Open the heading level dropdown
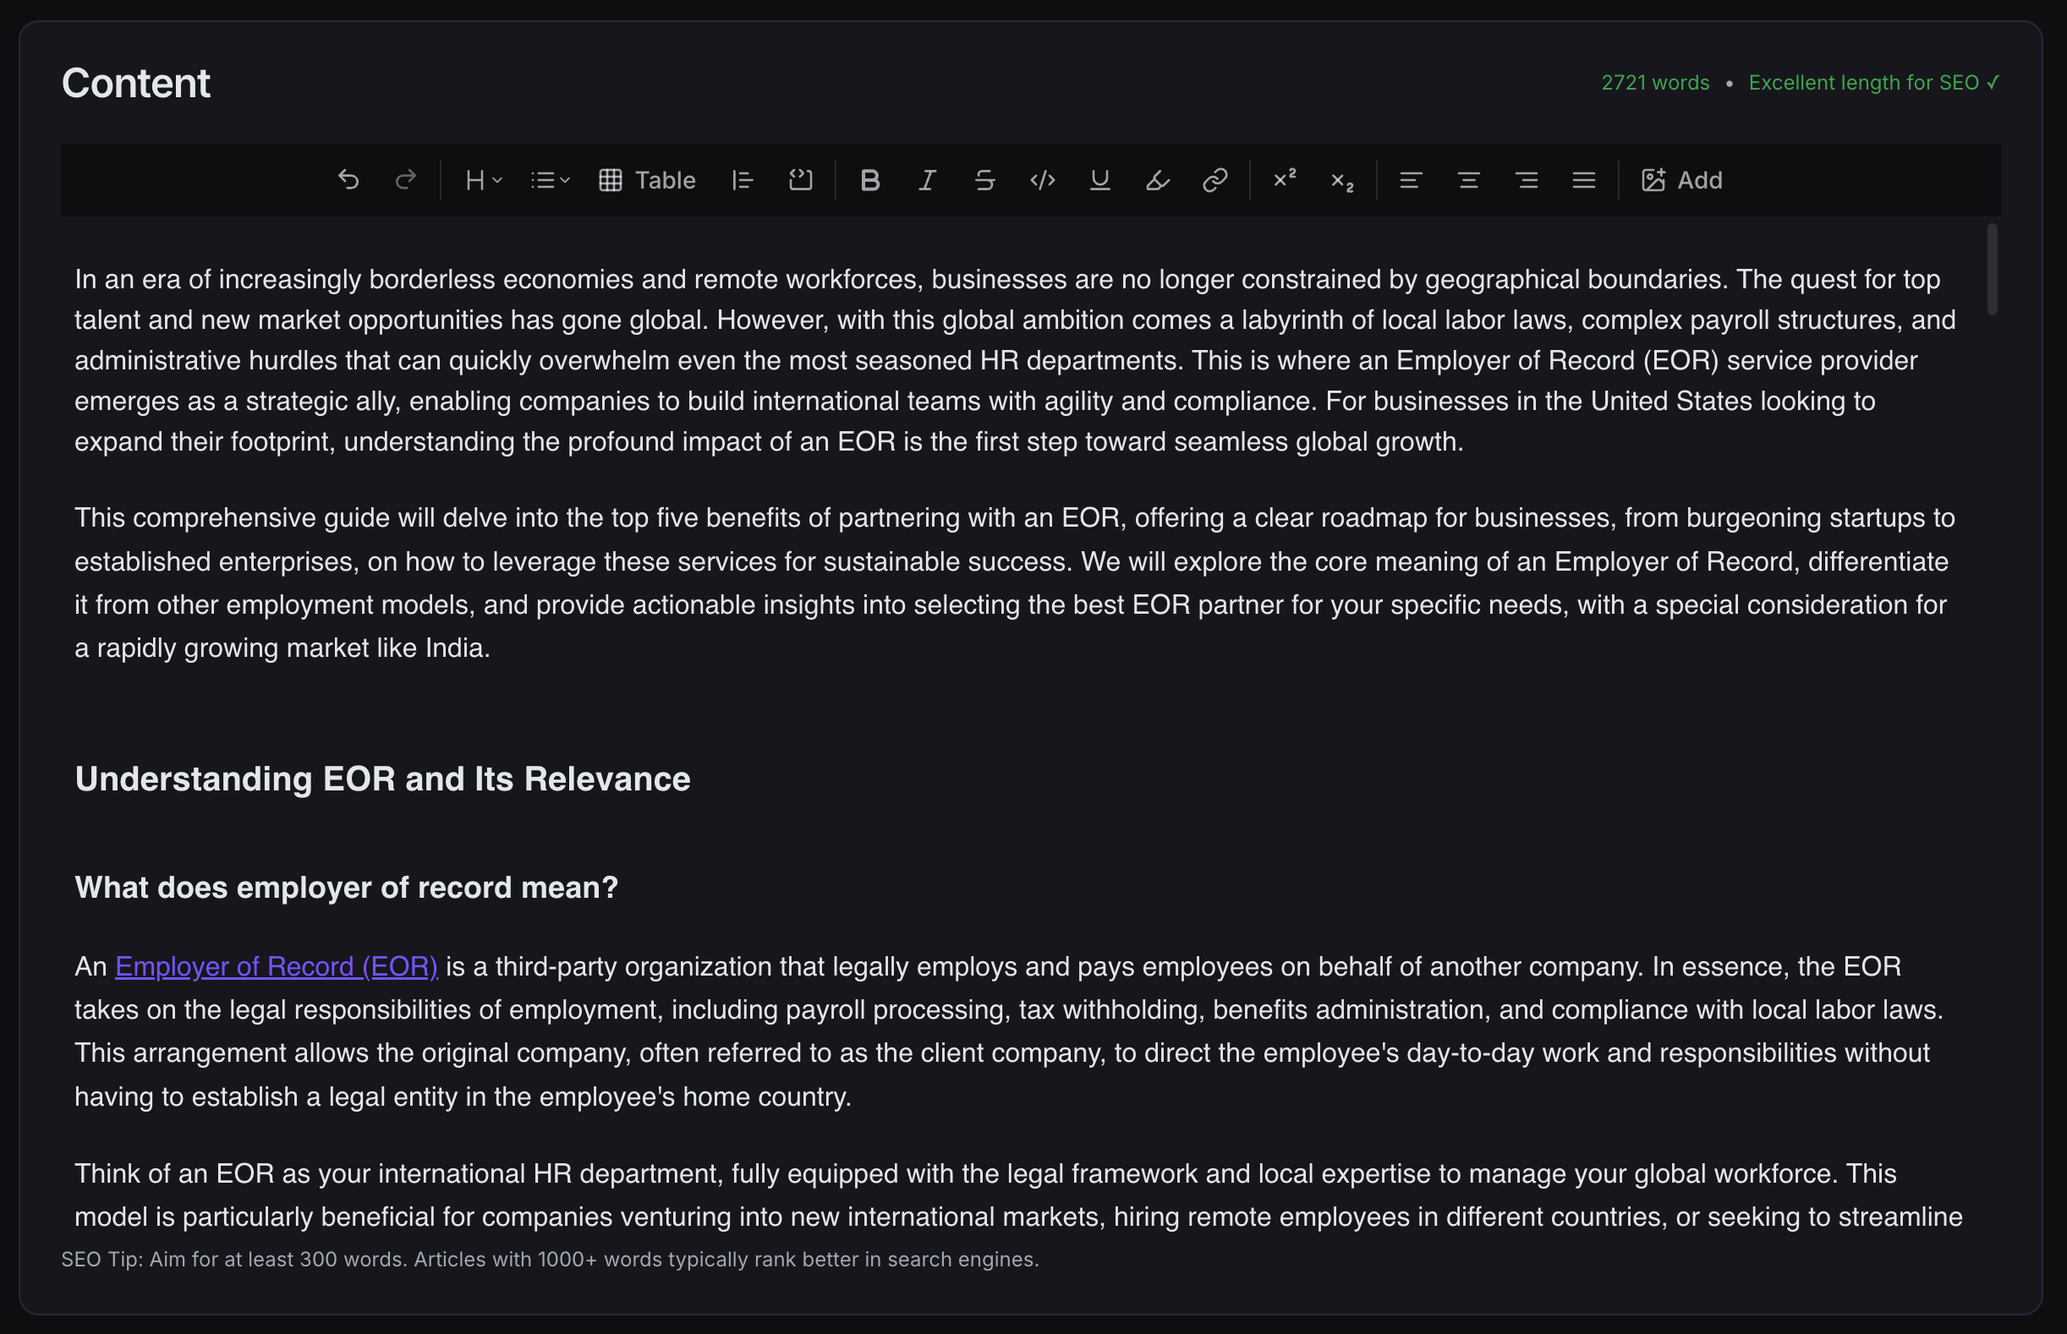2067x1334 pixels. point(482,180)
